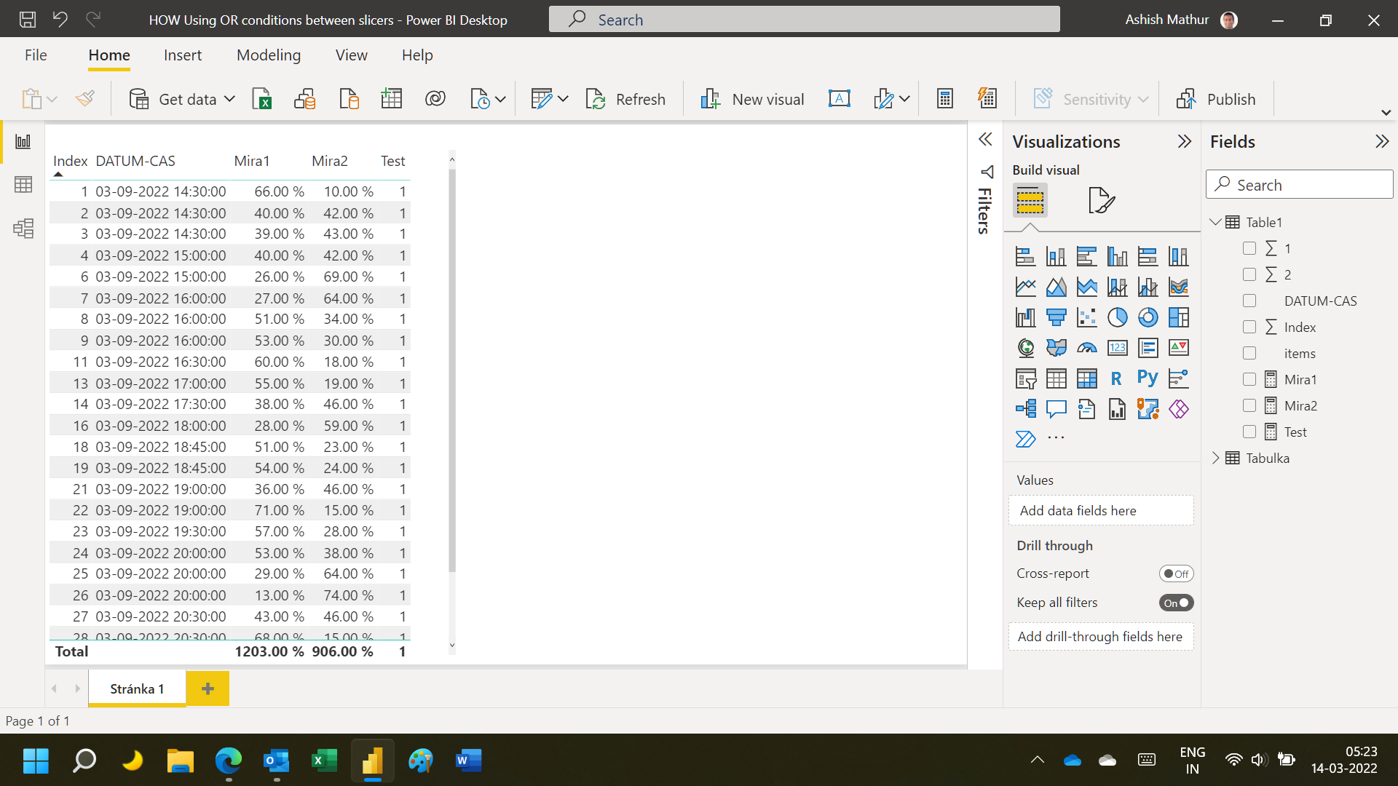Check the Index field checkbox
Image resolution: width=1398 pixels, height=786 pixels.
[1249, 327]
